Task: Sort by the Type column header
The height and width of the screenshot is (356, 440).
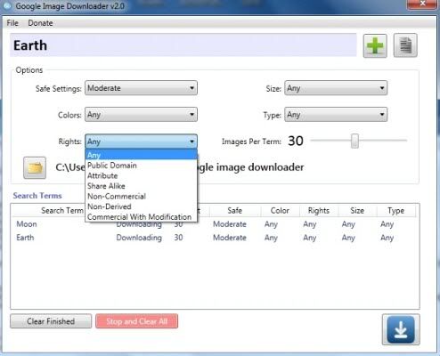Action: 396,211
